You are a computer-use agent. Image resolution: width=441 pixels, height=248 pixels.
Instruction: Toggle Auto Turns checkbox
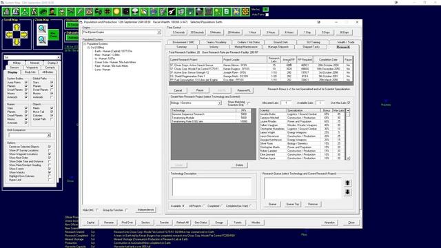click(267, 14)
